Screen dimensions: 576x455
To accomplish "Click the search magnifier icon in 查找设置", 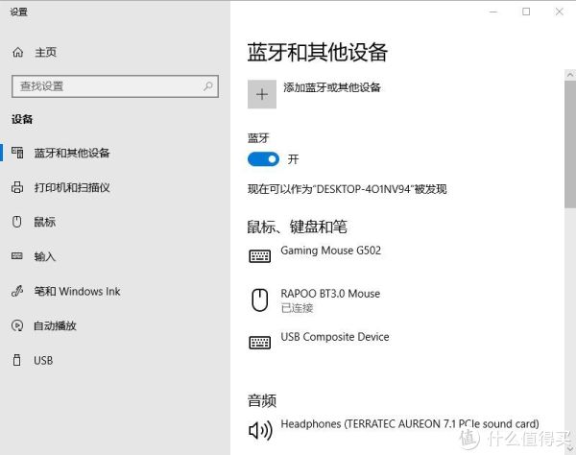I will [208, 86].
